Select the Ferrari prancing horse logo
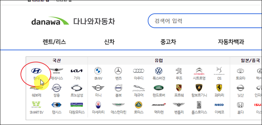 click(219, 88)
